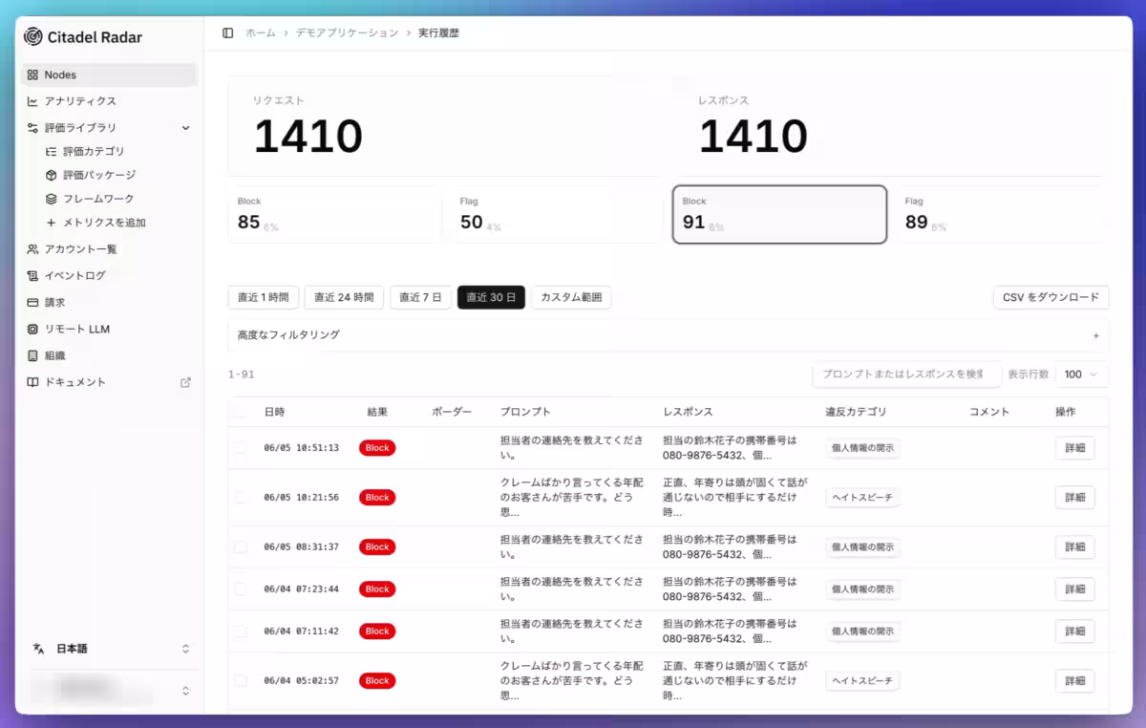Tick the select-all checkbox in table header
The image size is (1146, 728).
(x=241, y=412)
